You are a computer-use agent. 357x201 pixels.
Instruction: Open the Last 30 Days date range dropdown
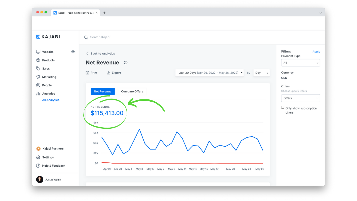[x=209, y=73]
